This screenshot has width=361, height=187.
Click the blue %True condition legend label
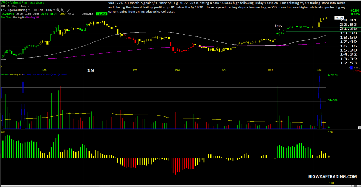tap(45, 75)
